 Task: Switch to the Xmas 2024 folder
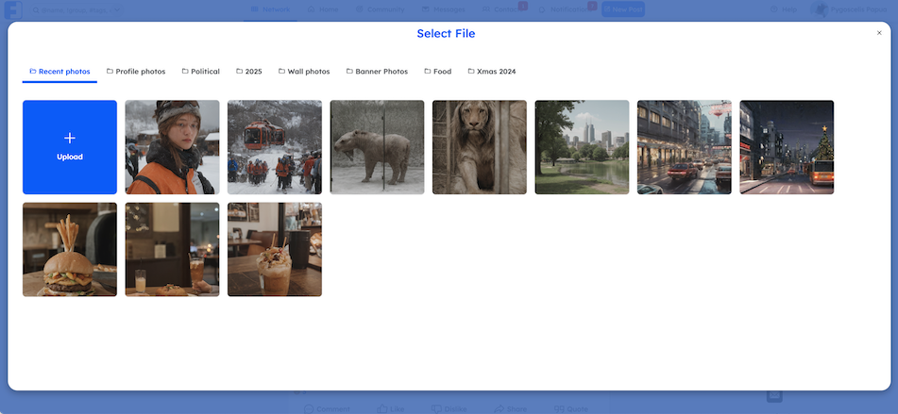(x=492, y=72)
